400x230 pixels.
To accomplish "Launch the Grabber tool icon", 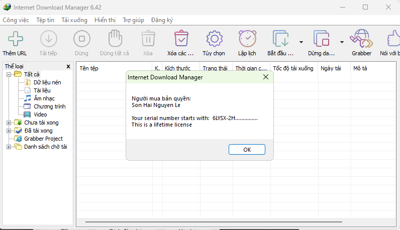I will click(x=361, y=39).
